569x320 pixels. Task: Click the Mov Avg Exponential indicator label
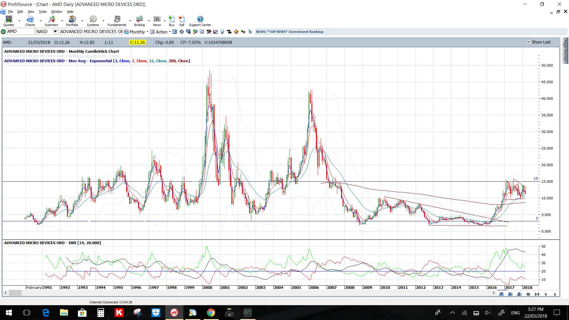coord(97,61)
